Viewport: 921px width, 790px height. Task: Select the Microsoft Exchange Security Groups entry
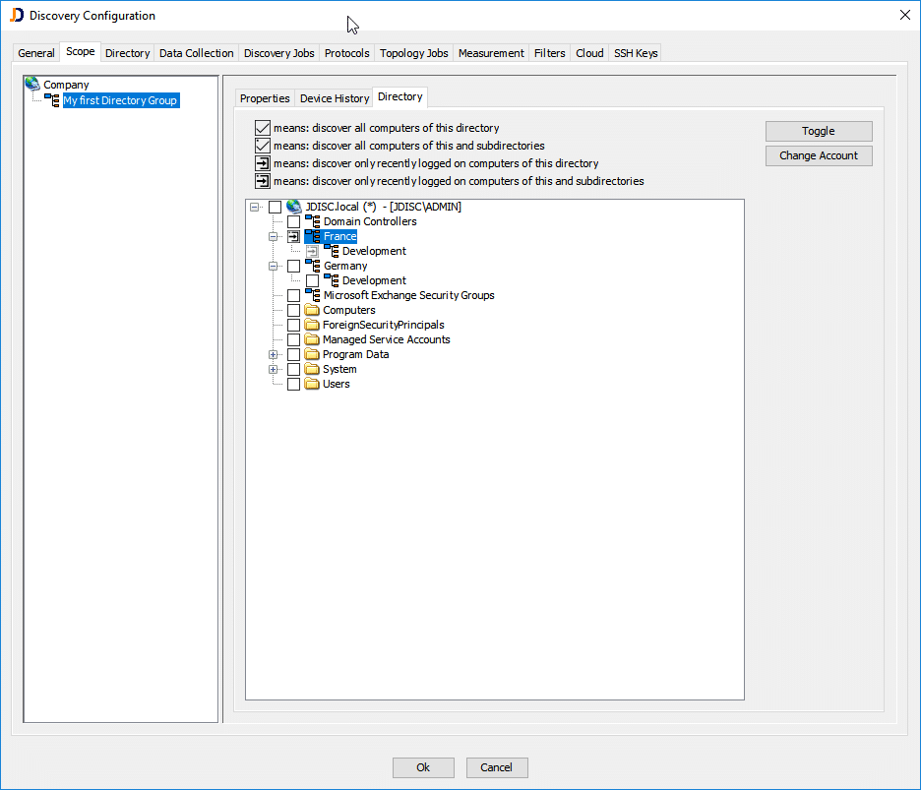pyautogui.click(x=408, y=295)
